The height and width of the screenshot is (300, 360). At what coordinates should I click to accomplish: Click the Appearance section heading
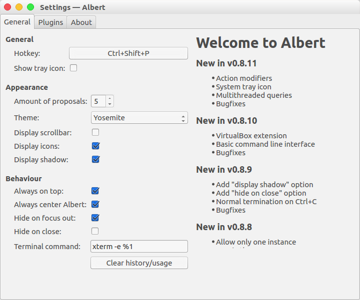27,87
